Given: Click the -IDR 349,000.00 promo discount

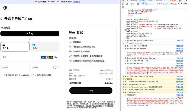Looking at the screenshot, I should pyautogui.click(x=106, y=73).
